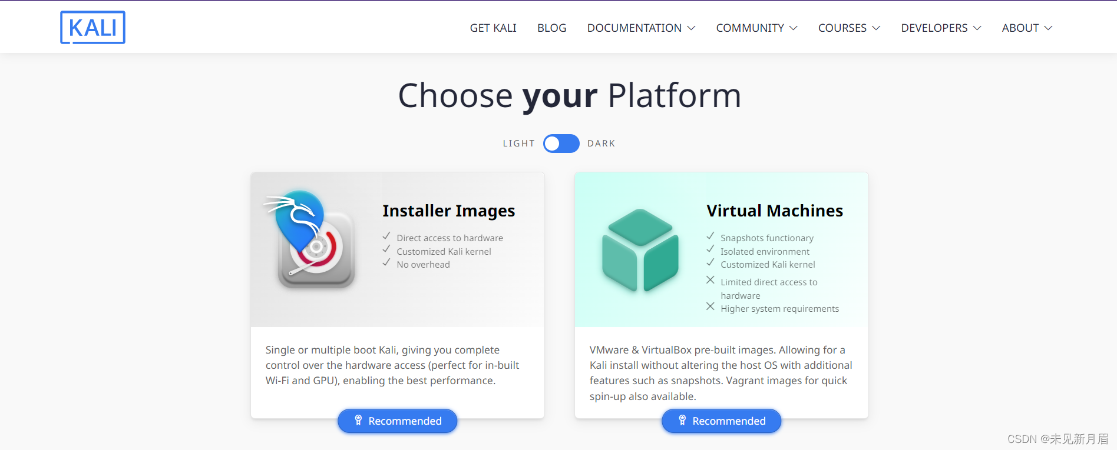The width and height of the screenshot is (1117, 450).
Task: Open the GET KALI nav item
Action: tap(493, 28)
